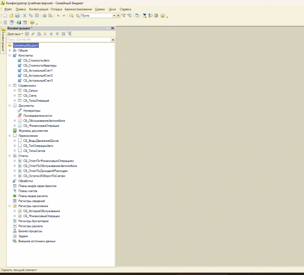Image resolution: width=304 pixels, height=275 pixels.
Task: Open the Правка menu
Action: (x=21, y=9)
